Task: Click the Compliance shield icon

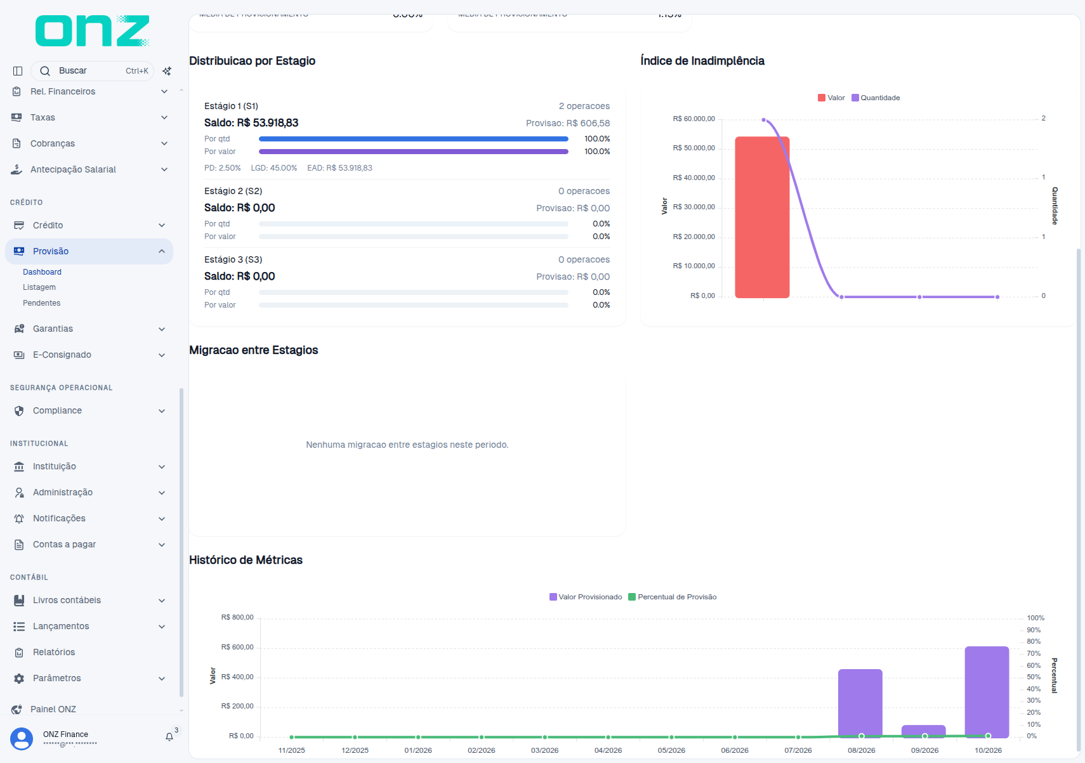Action: pyautogui.click(x=19, y=410)
